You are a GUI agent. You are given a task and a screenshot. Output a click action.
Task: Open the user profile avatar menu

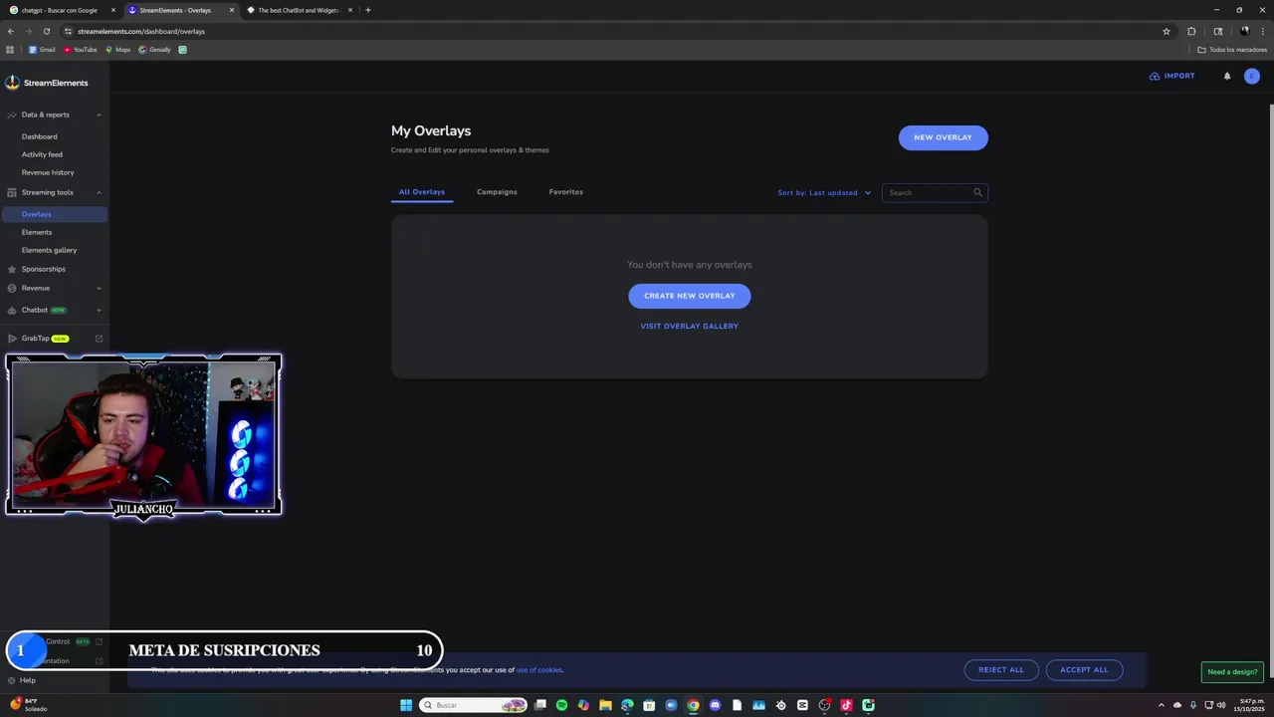pyautogui.click(x=1252, y=76)
